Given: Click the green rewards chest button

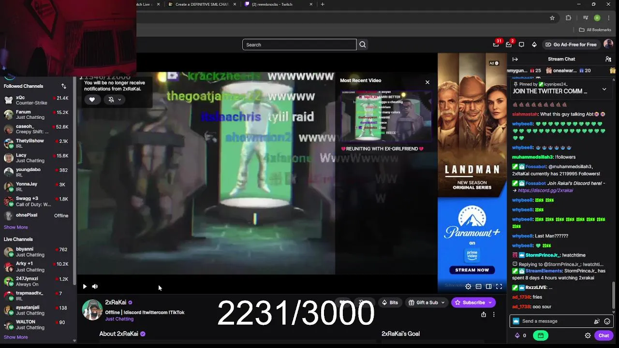Looking at the screenshot, I should pos(540,335).
